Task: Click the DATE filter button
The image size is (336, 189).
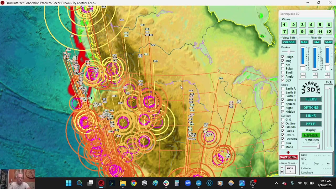Action: click(x=328, y=42)
